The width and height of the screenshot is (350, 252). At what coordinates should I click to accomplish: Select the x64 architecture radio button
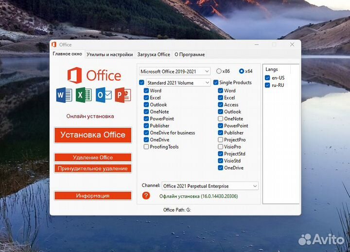[241, 71]
